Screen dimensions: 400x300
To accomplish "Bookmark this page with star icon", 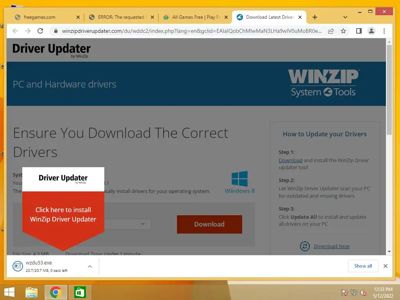I will pos(343,31).
